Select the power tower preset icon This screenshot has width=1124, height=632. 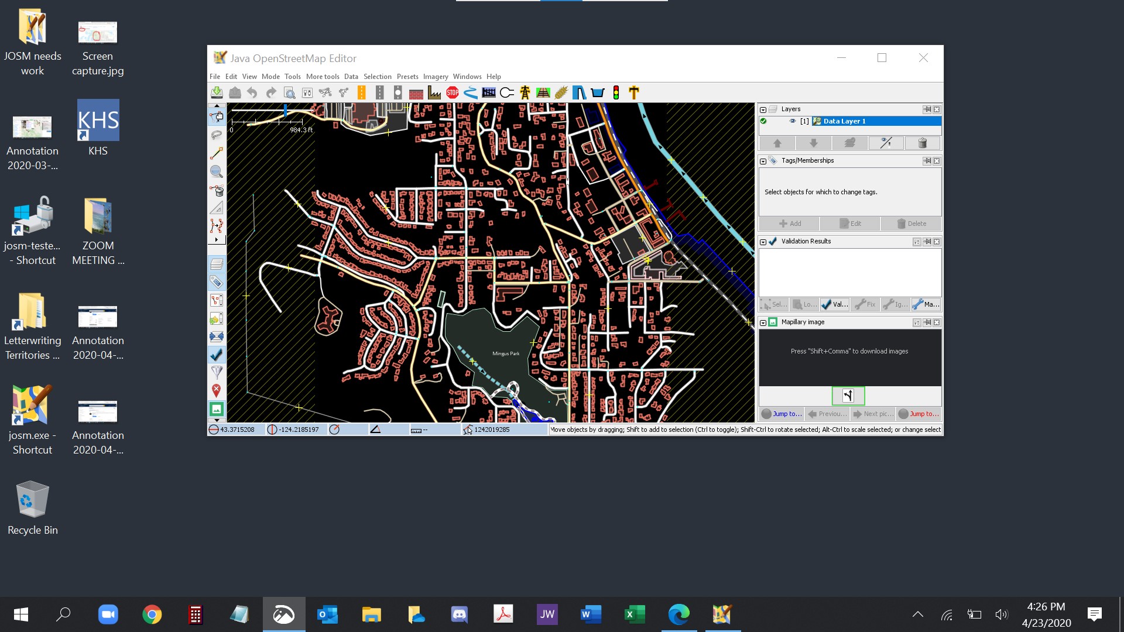click(x=525, y=92)
